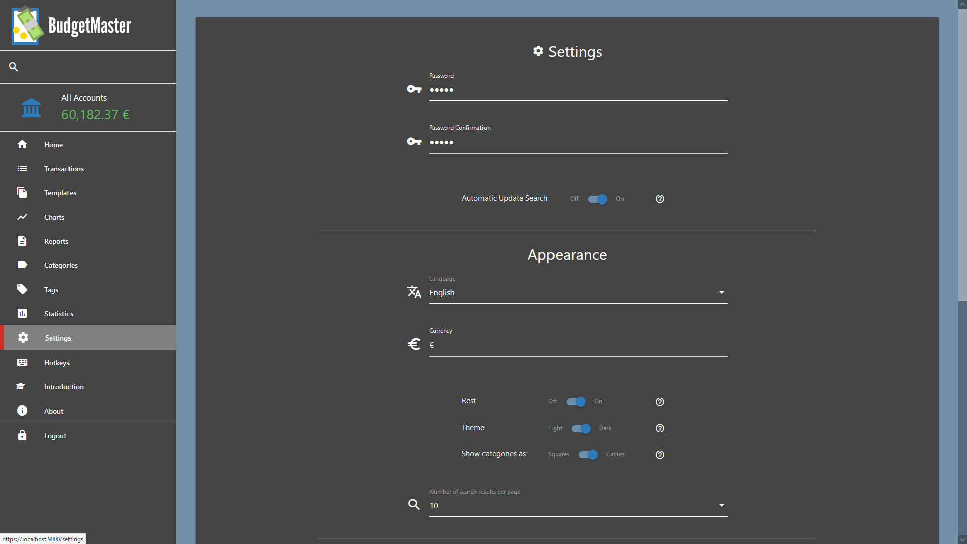967x544 pixels.
Task: Click the Off label of Automatic Update Search
Action: point(574,199)
